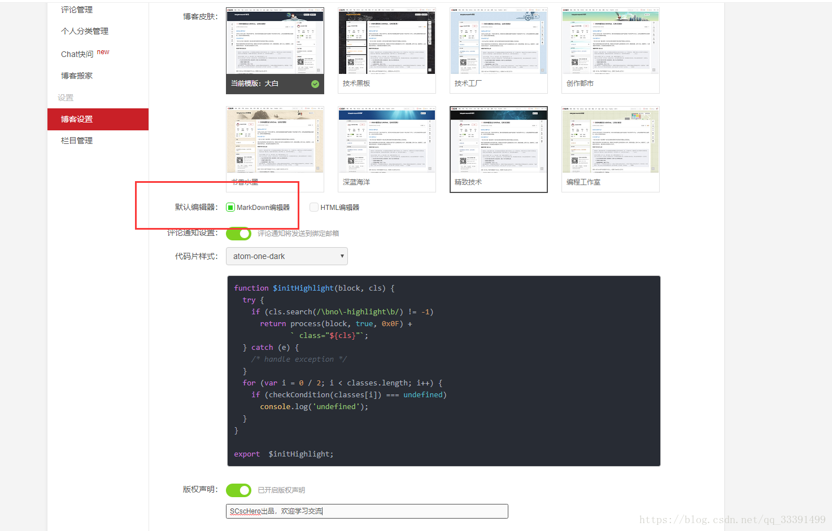Image resolution: width=832 pixels, height=531 pixels.
Task: Click the 代码片样式 label
Action: coord(196,256)
